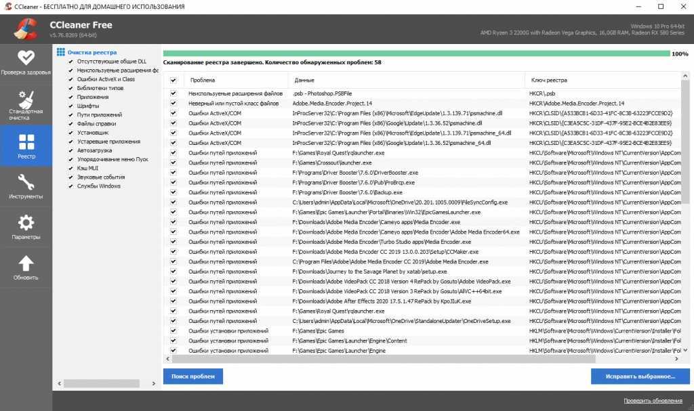
Task: Uncheck the .psb Photoshop.PSBFile row checkbox
Action: coord(173,93)
